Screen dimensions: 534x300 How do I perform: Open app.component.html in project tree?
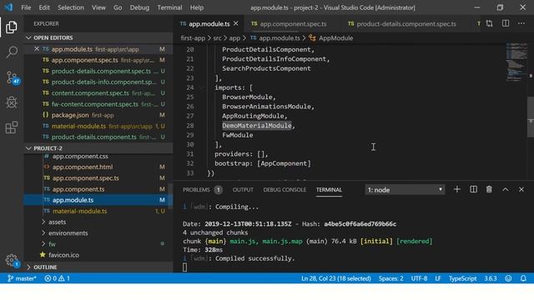tap(98, 167)
